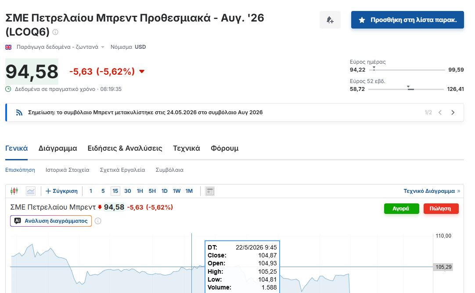Select the 1W chart interval
This screenshot has height=293, width=475.
tap(176, 191)
